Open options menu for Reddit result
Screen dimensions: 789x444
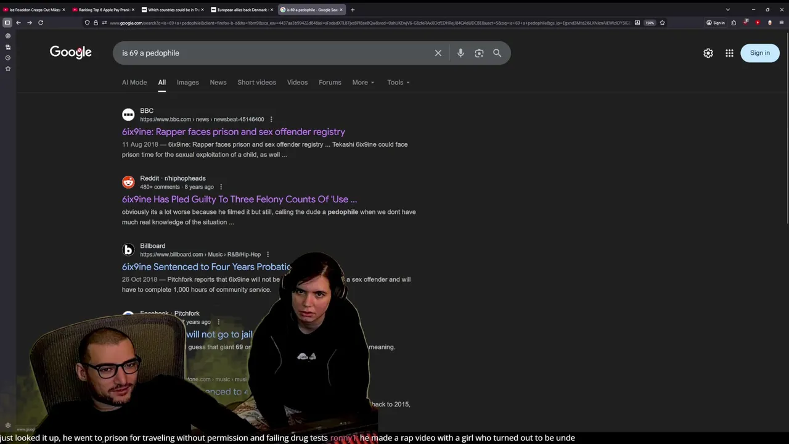[x=221, y=187]
